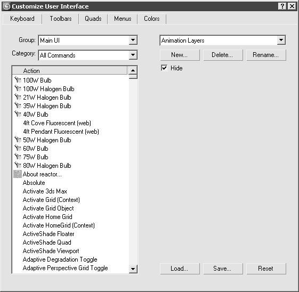Switch to the Keyboard tab
Viewport: 299px width, 292px height.
pos(22,19)
